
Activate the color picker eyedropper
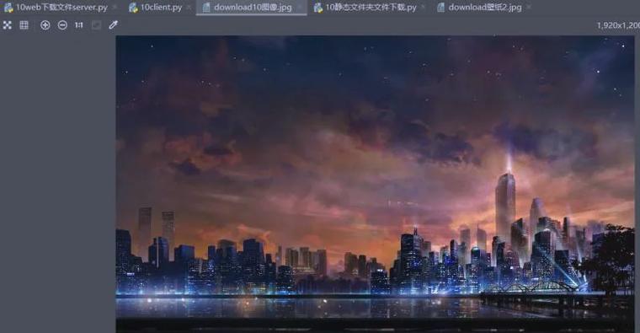(x=113, y=25)
